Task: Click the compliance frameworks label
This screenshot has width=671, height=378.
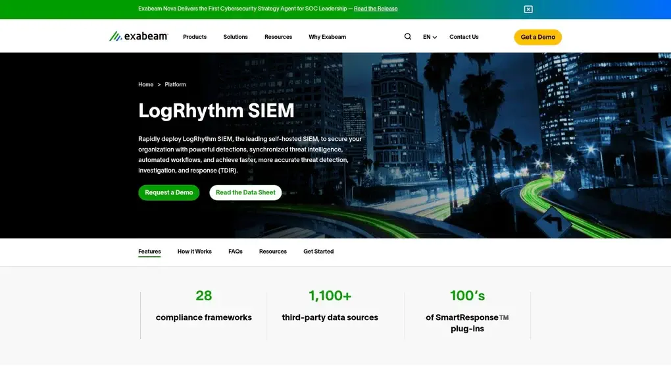Action: (204, 317)
